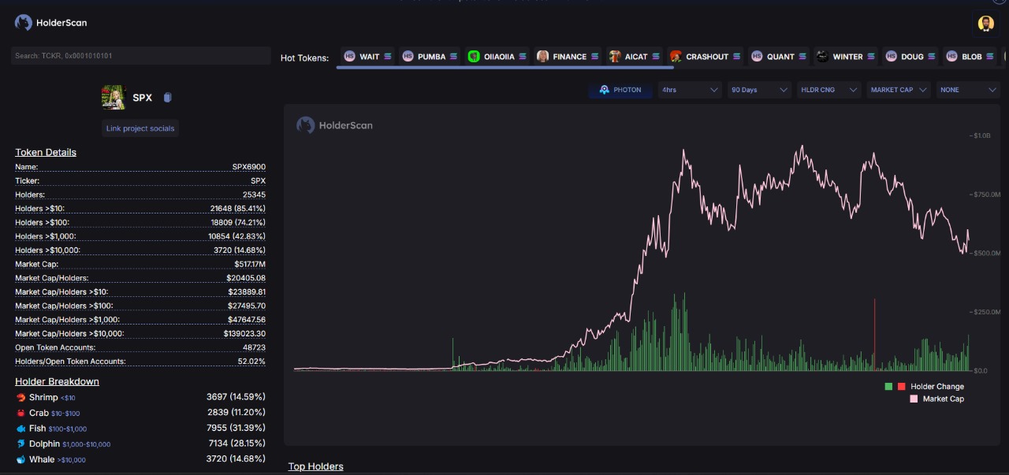Click the WINTER token icon
Screen dimensions: 1009x475
822,57
